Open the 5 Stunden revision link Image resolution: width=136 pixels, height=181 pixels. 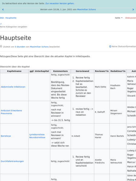coord(20,47)
